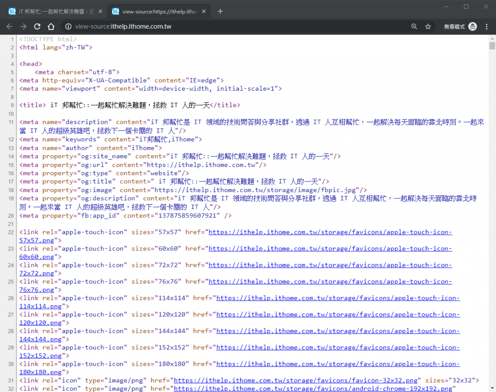496x392 pixels.
Task: Open the android-chrome-192x192.png link
Action: 313,389
